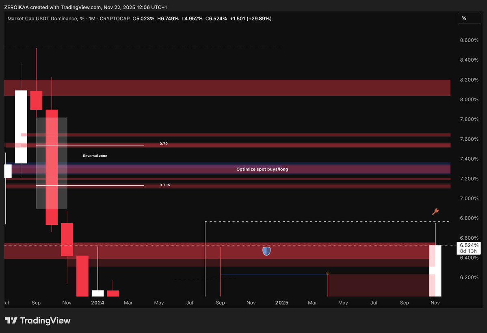
Task: Click the 8.000% price axis label
Action: pos(469,99)
